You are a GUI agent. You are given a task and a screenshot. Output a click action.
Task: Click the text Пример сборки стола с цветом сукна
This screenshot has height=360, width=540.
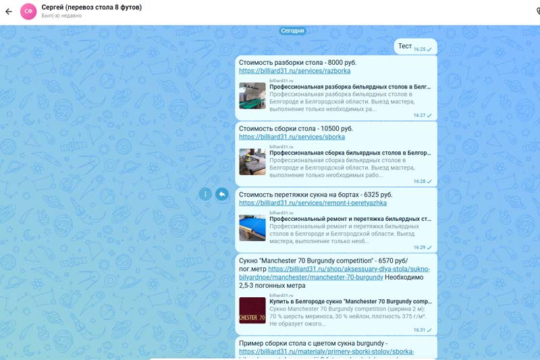tap(313, 344)
